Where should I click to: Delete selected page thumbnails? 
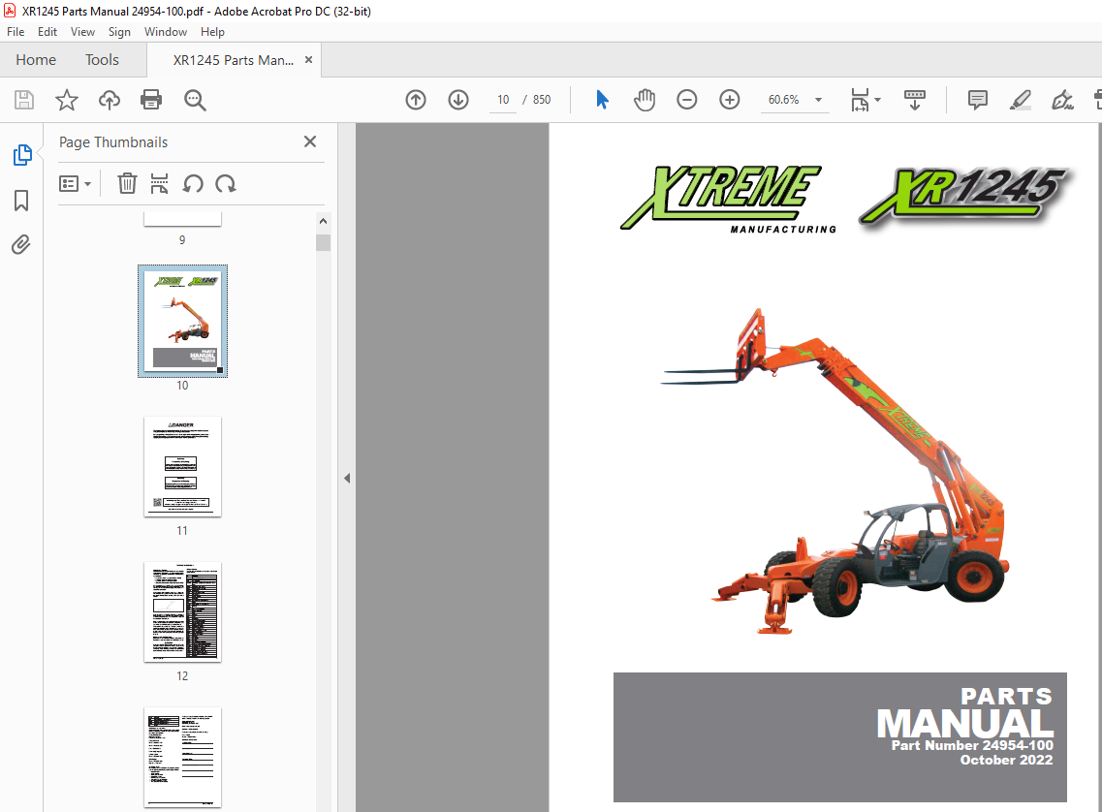pos(127,184)
